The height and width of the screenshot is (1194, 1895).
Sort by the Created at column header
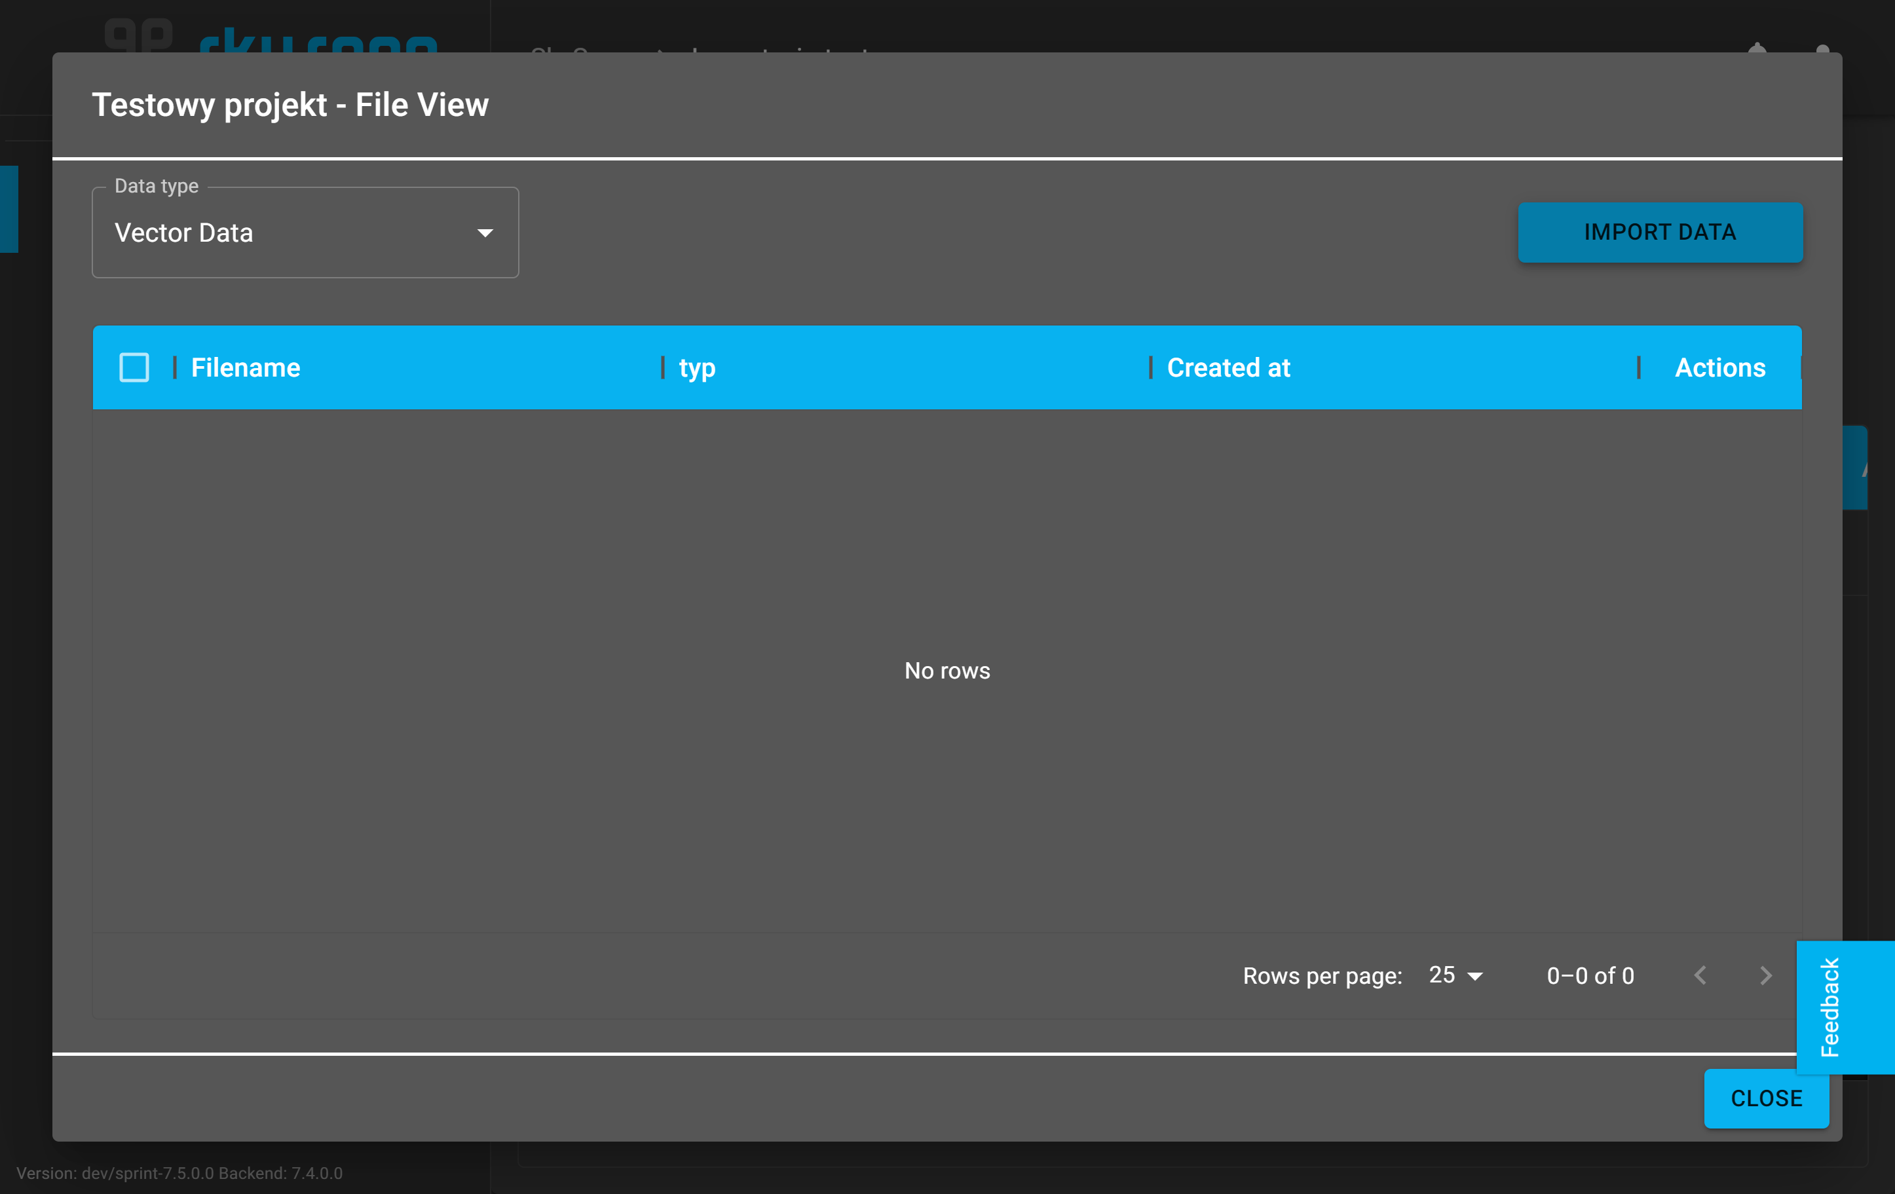click(x=1228, y=367)
